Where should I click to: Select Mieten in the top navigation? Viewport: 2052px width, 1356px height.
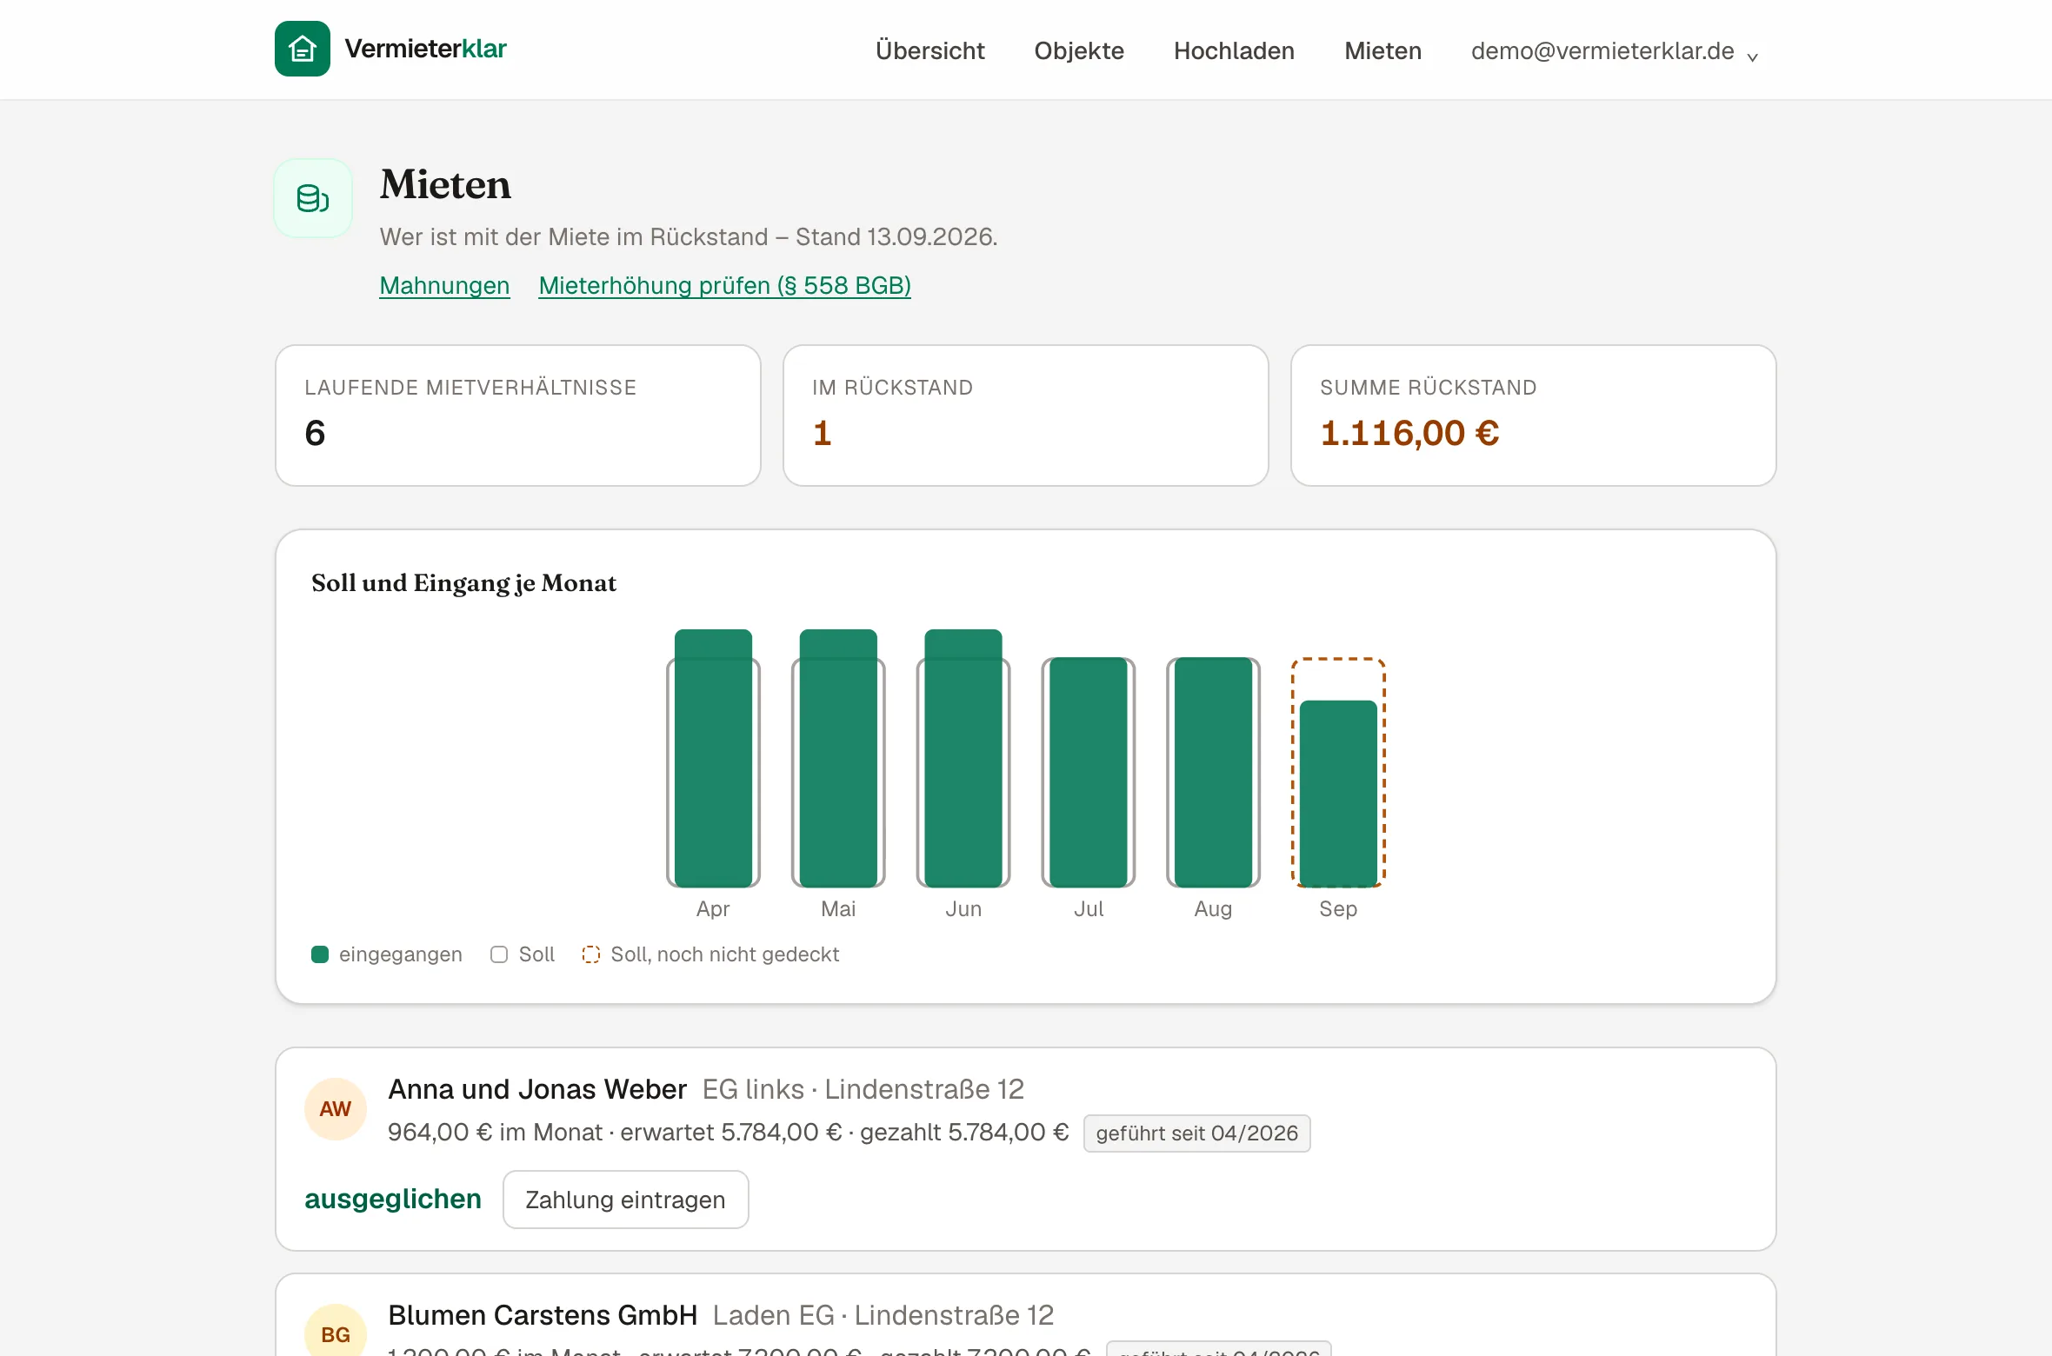click(x=1382, y=51)
